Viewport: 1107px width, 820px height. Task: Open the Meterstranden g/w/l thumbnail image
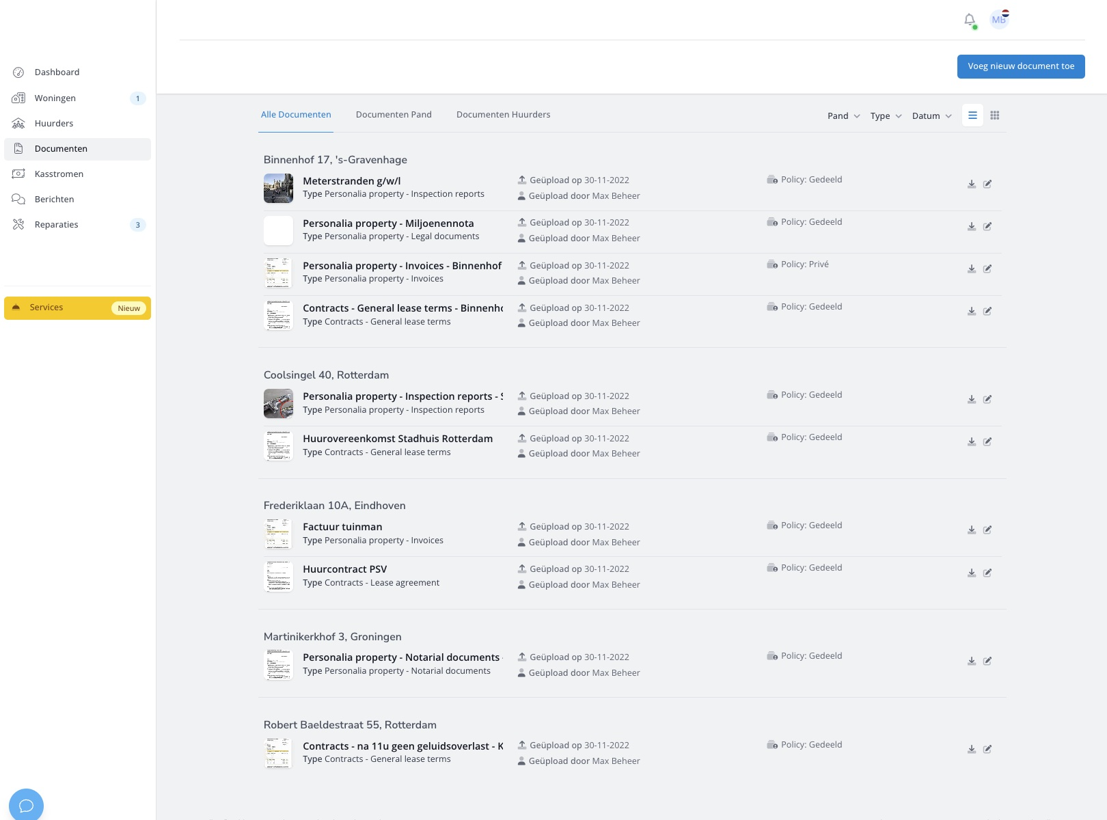278,189
